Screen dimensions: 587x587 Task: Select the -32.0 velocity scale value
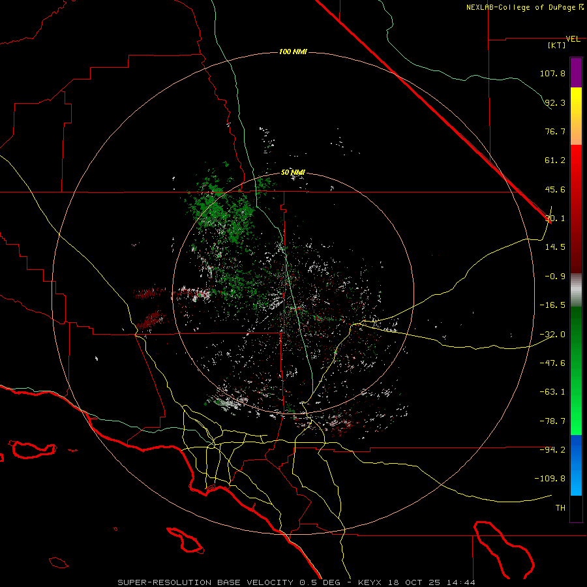pos(552,335)
